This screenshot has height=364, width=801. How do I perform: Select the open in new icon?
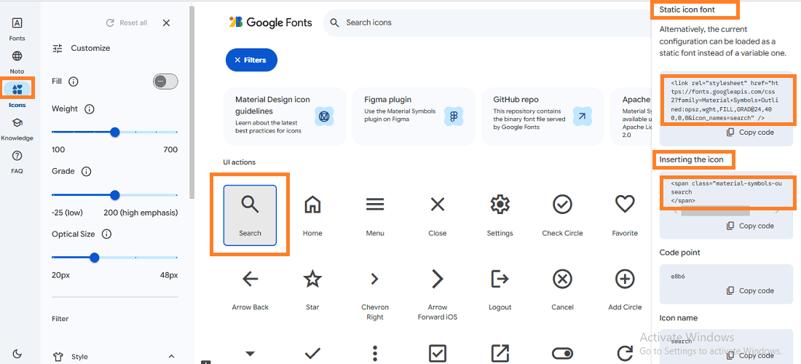(500, 353)
